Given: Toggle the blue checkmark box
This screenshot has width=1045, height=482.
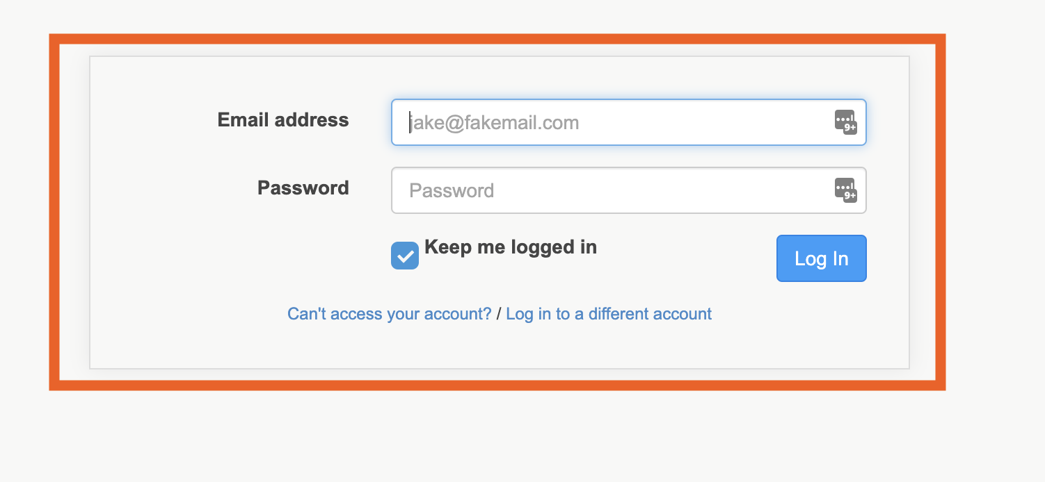Looking at the screenshot, I should point(405,256).
